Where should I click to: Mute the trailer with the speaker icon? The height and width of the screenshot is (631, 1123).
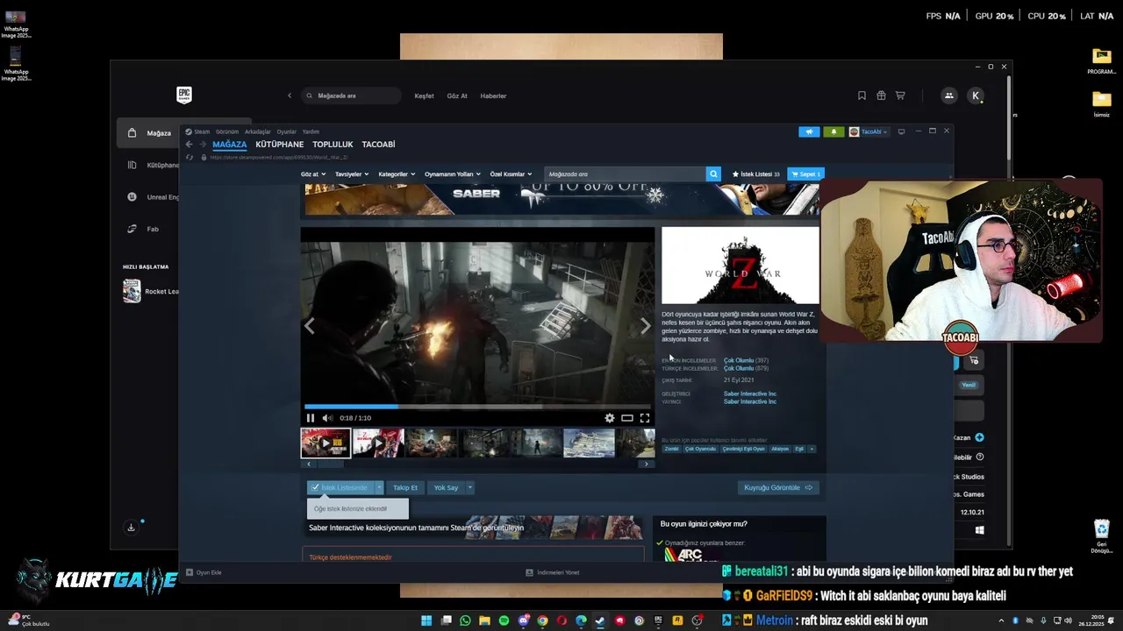[326, 418]
